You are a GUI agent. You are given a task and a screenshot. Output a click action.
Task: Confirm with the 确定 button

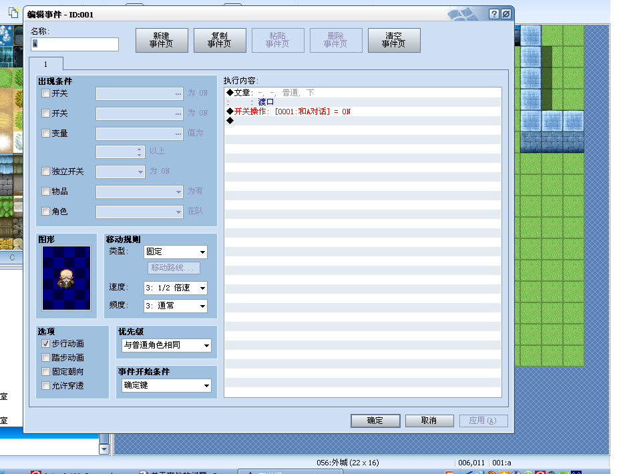pos(375,421)
